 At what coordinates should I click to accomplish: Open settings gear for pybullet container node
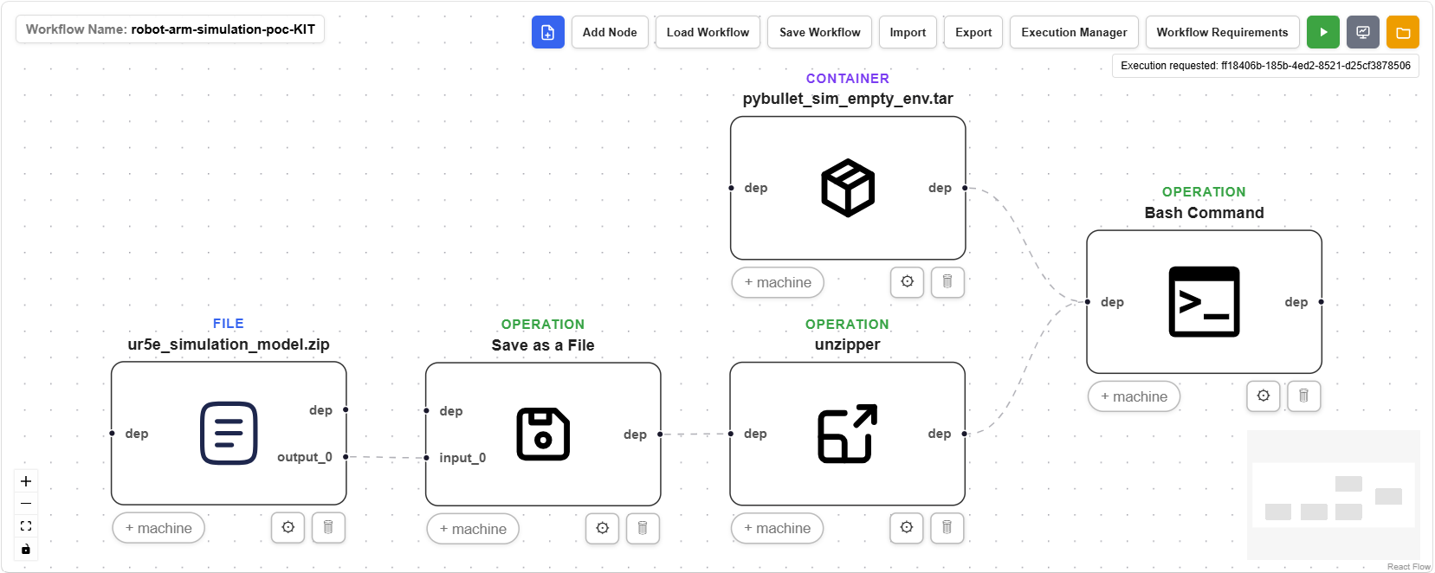[x=907, y=281]
